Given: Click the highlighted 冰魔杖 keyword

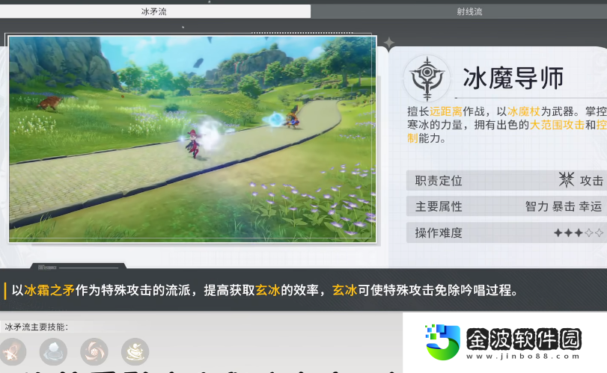Looking at the screenshot, I should 524,111.
